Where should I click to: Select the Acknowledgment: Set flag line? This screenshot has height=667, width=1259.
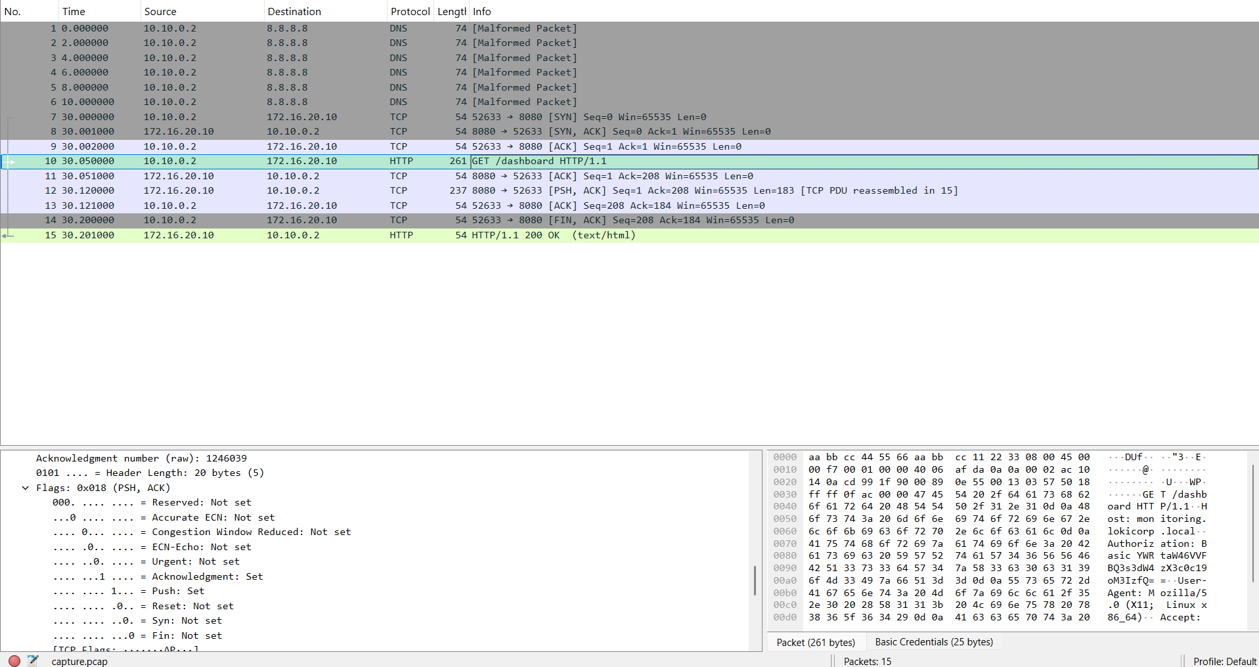point(158,576)
